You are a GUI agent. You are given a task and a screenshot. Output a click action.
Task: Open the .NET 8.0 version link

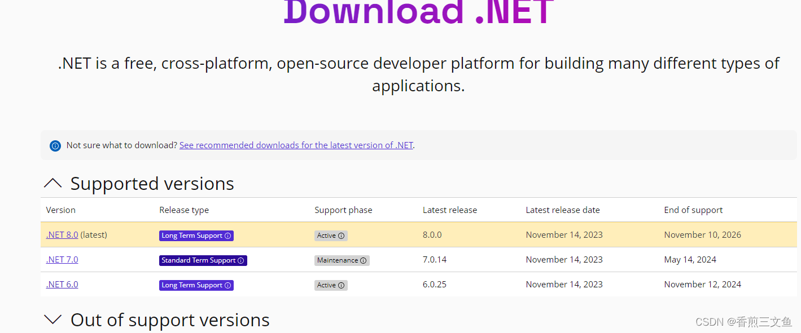click(62, 234)
